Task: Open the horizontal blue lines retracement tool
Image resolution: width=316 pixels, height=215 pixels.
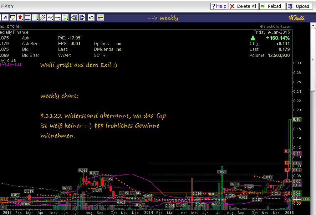Action: click(x=27, y=18)
